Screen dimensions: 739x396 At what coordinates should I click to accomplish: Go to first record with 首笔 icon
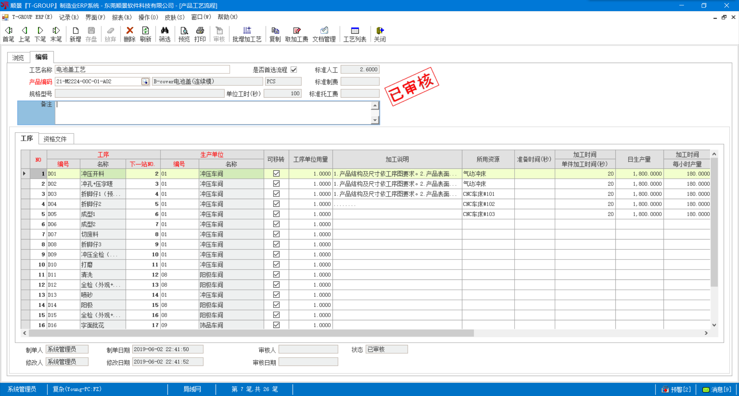(8, 34)
